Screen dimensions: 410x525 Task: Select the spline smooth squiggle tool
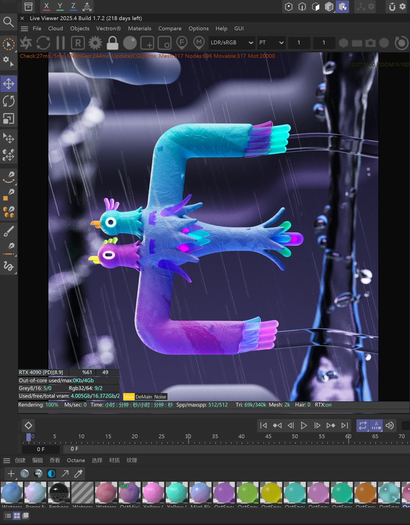(9, 266)
